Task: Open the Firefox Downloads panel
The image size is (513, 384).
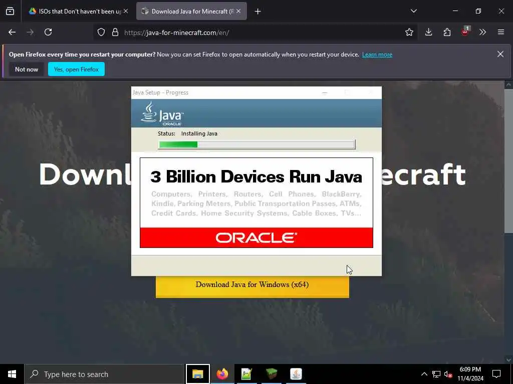Action: [429, 32]
